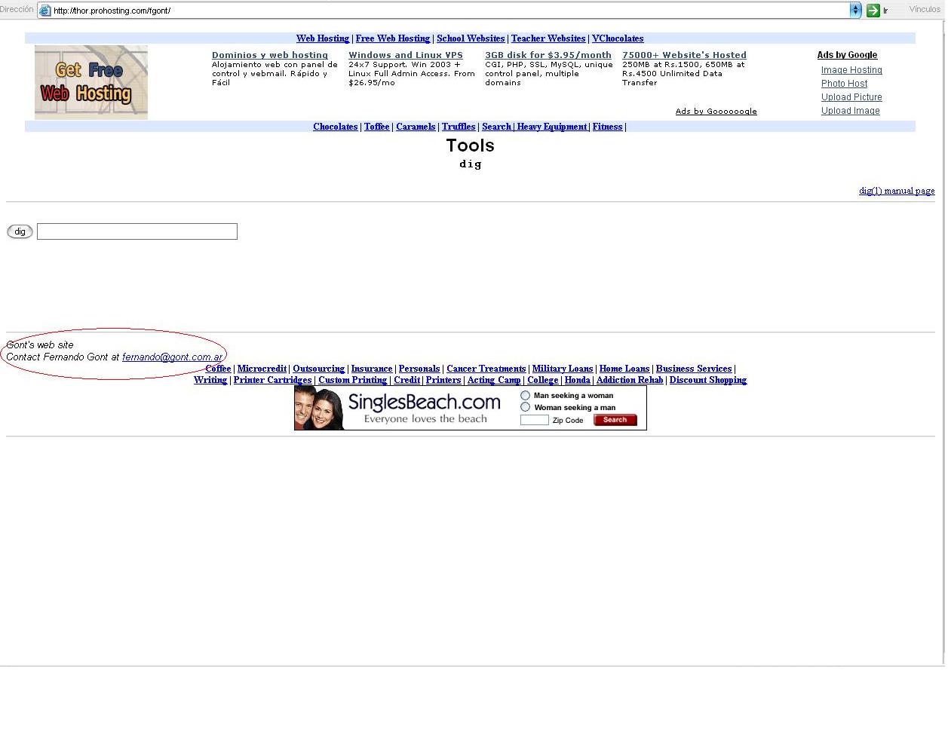This screenshot has width=951, height=732.
Task: Click the Image Hosting ad link
Action: (x=851, y=70)
